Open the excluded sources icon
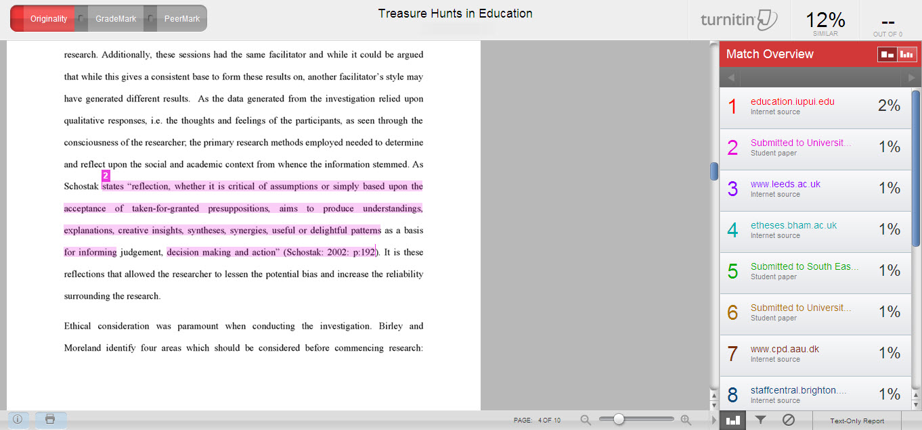 click(788, 420)
